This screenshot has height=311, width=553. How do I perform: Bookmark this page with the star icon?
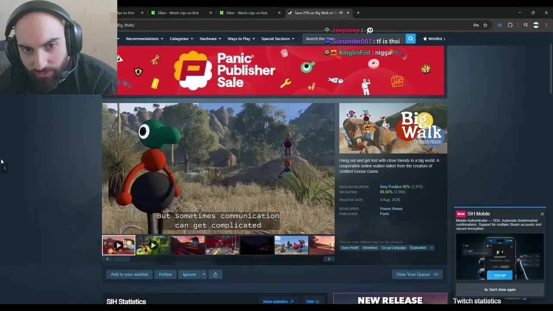tap(485, 25)
